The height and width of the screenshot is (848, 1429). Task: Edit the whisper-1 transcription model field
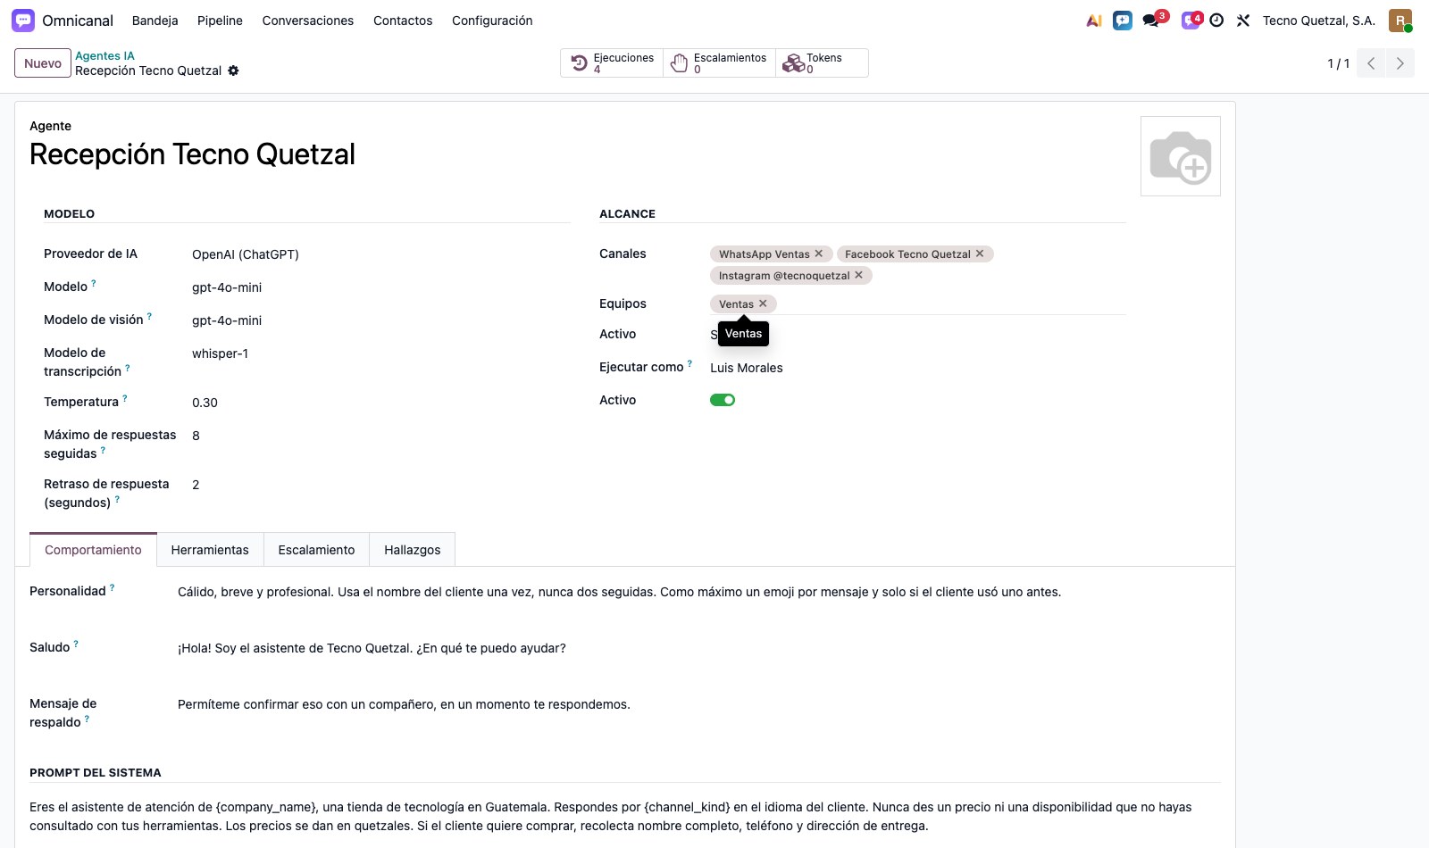380,353
